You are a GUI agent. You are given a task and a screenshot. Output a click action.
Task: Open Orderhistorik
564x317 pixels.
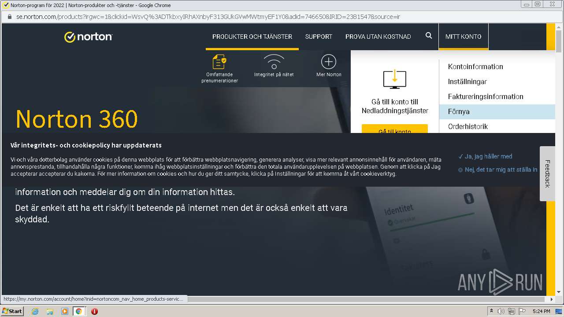pyautogui.click(x=468, y=127)
